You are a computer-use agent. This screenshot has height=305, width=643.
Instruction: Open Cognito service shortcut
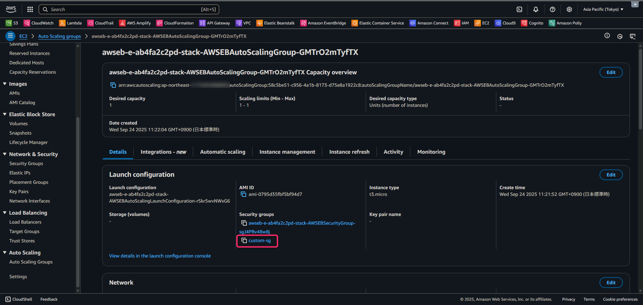(532, 23)
